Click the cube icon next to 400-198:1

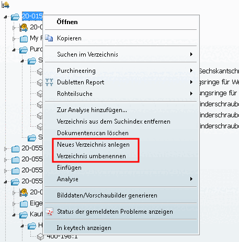(x=41, y=237)
